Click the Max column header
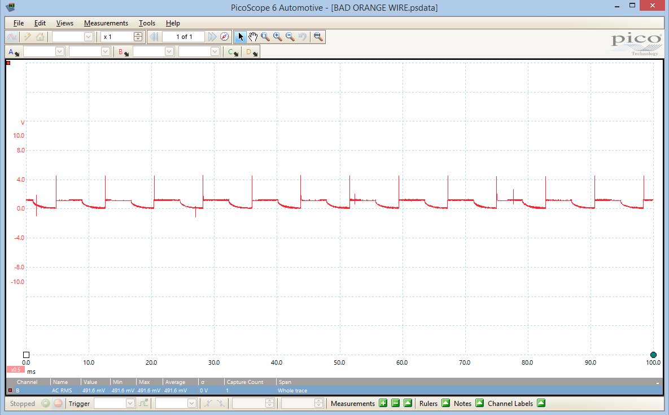 coord(144,382)
